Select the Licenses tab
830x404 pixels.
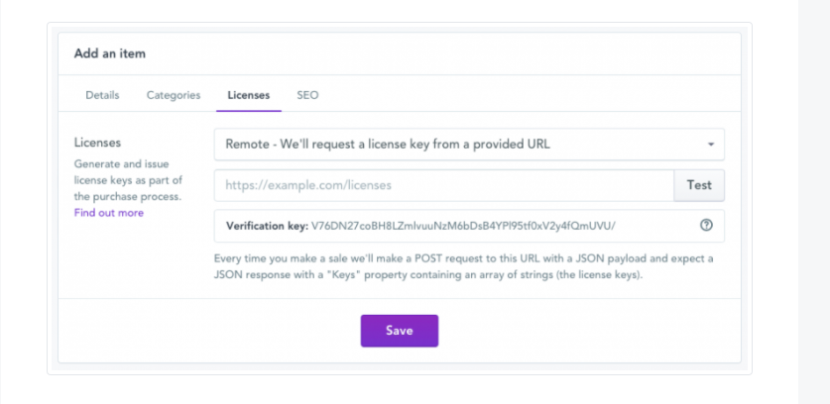tap(249, 95)
